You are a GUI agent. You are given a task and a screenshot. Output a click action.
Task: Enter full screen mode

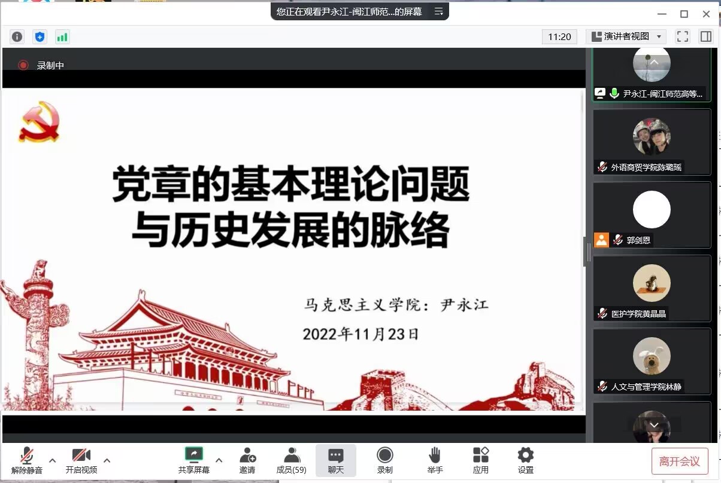coord(682,36)
